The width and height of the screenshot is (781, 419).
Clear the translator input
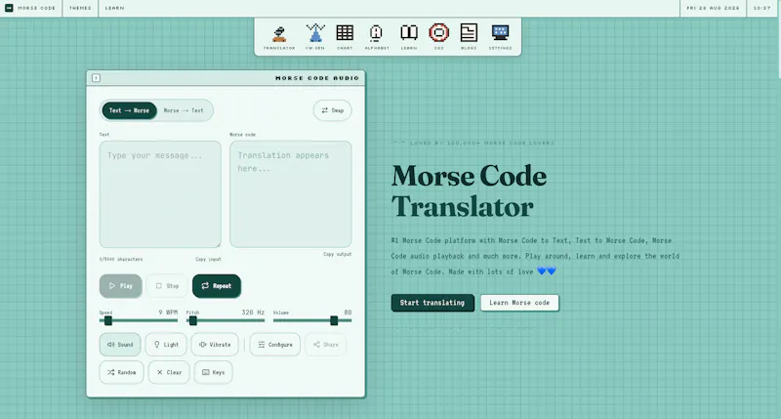(169, 373)
